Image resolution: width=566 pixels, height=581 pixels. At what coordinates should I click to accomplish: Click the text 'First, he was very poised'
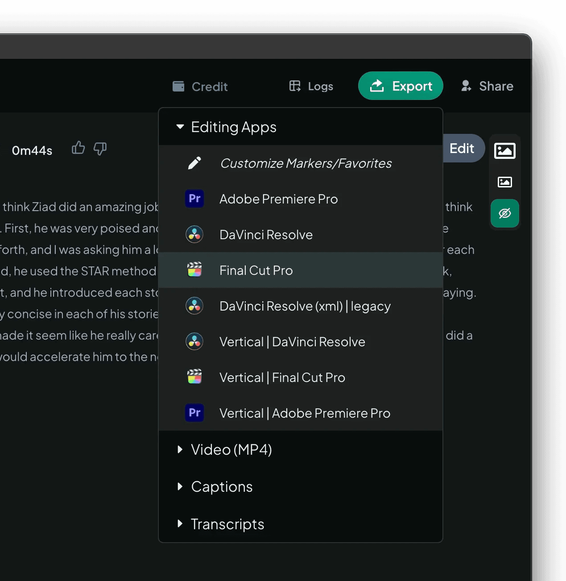(72, 228)
